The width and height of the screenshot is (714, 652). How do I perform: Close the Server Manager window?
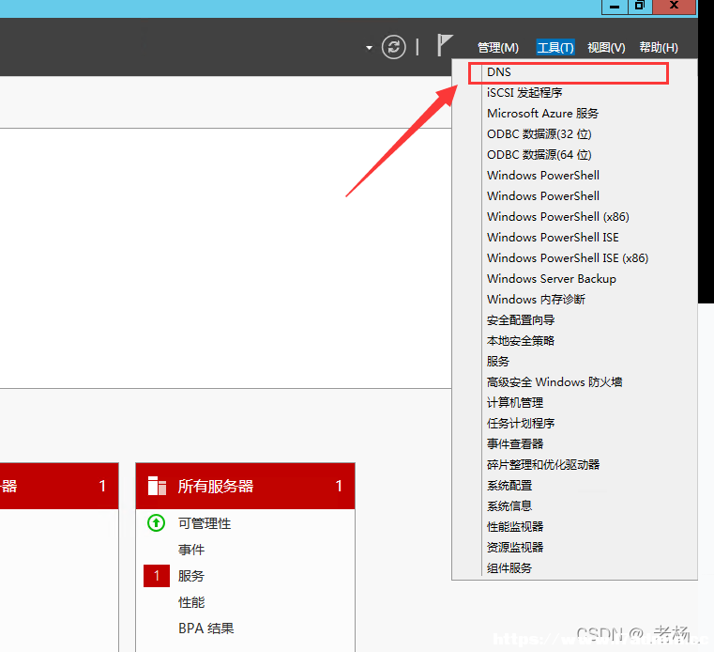click(x=674, y=6)
